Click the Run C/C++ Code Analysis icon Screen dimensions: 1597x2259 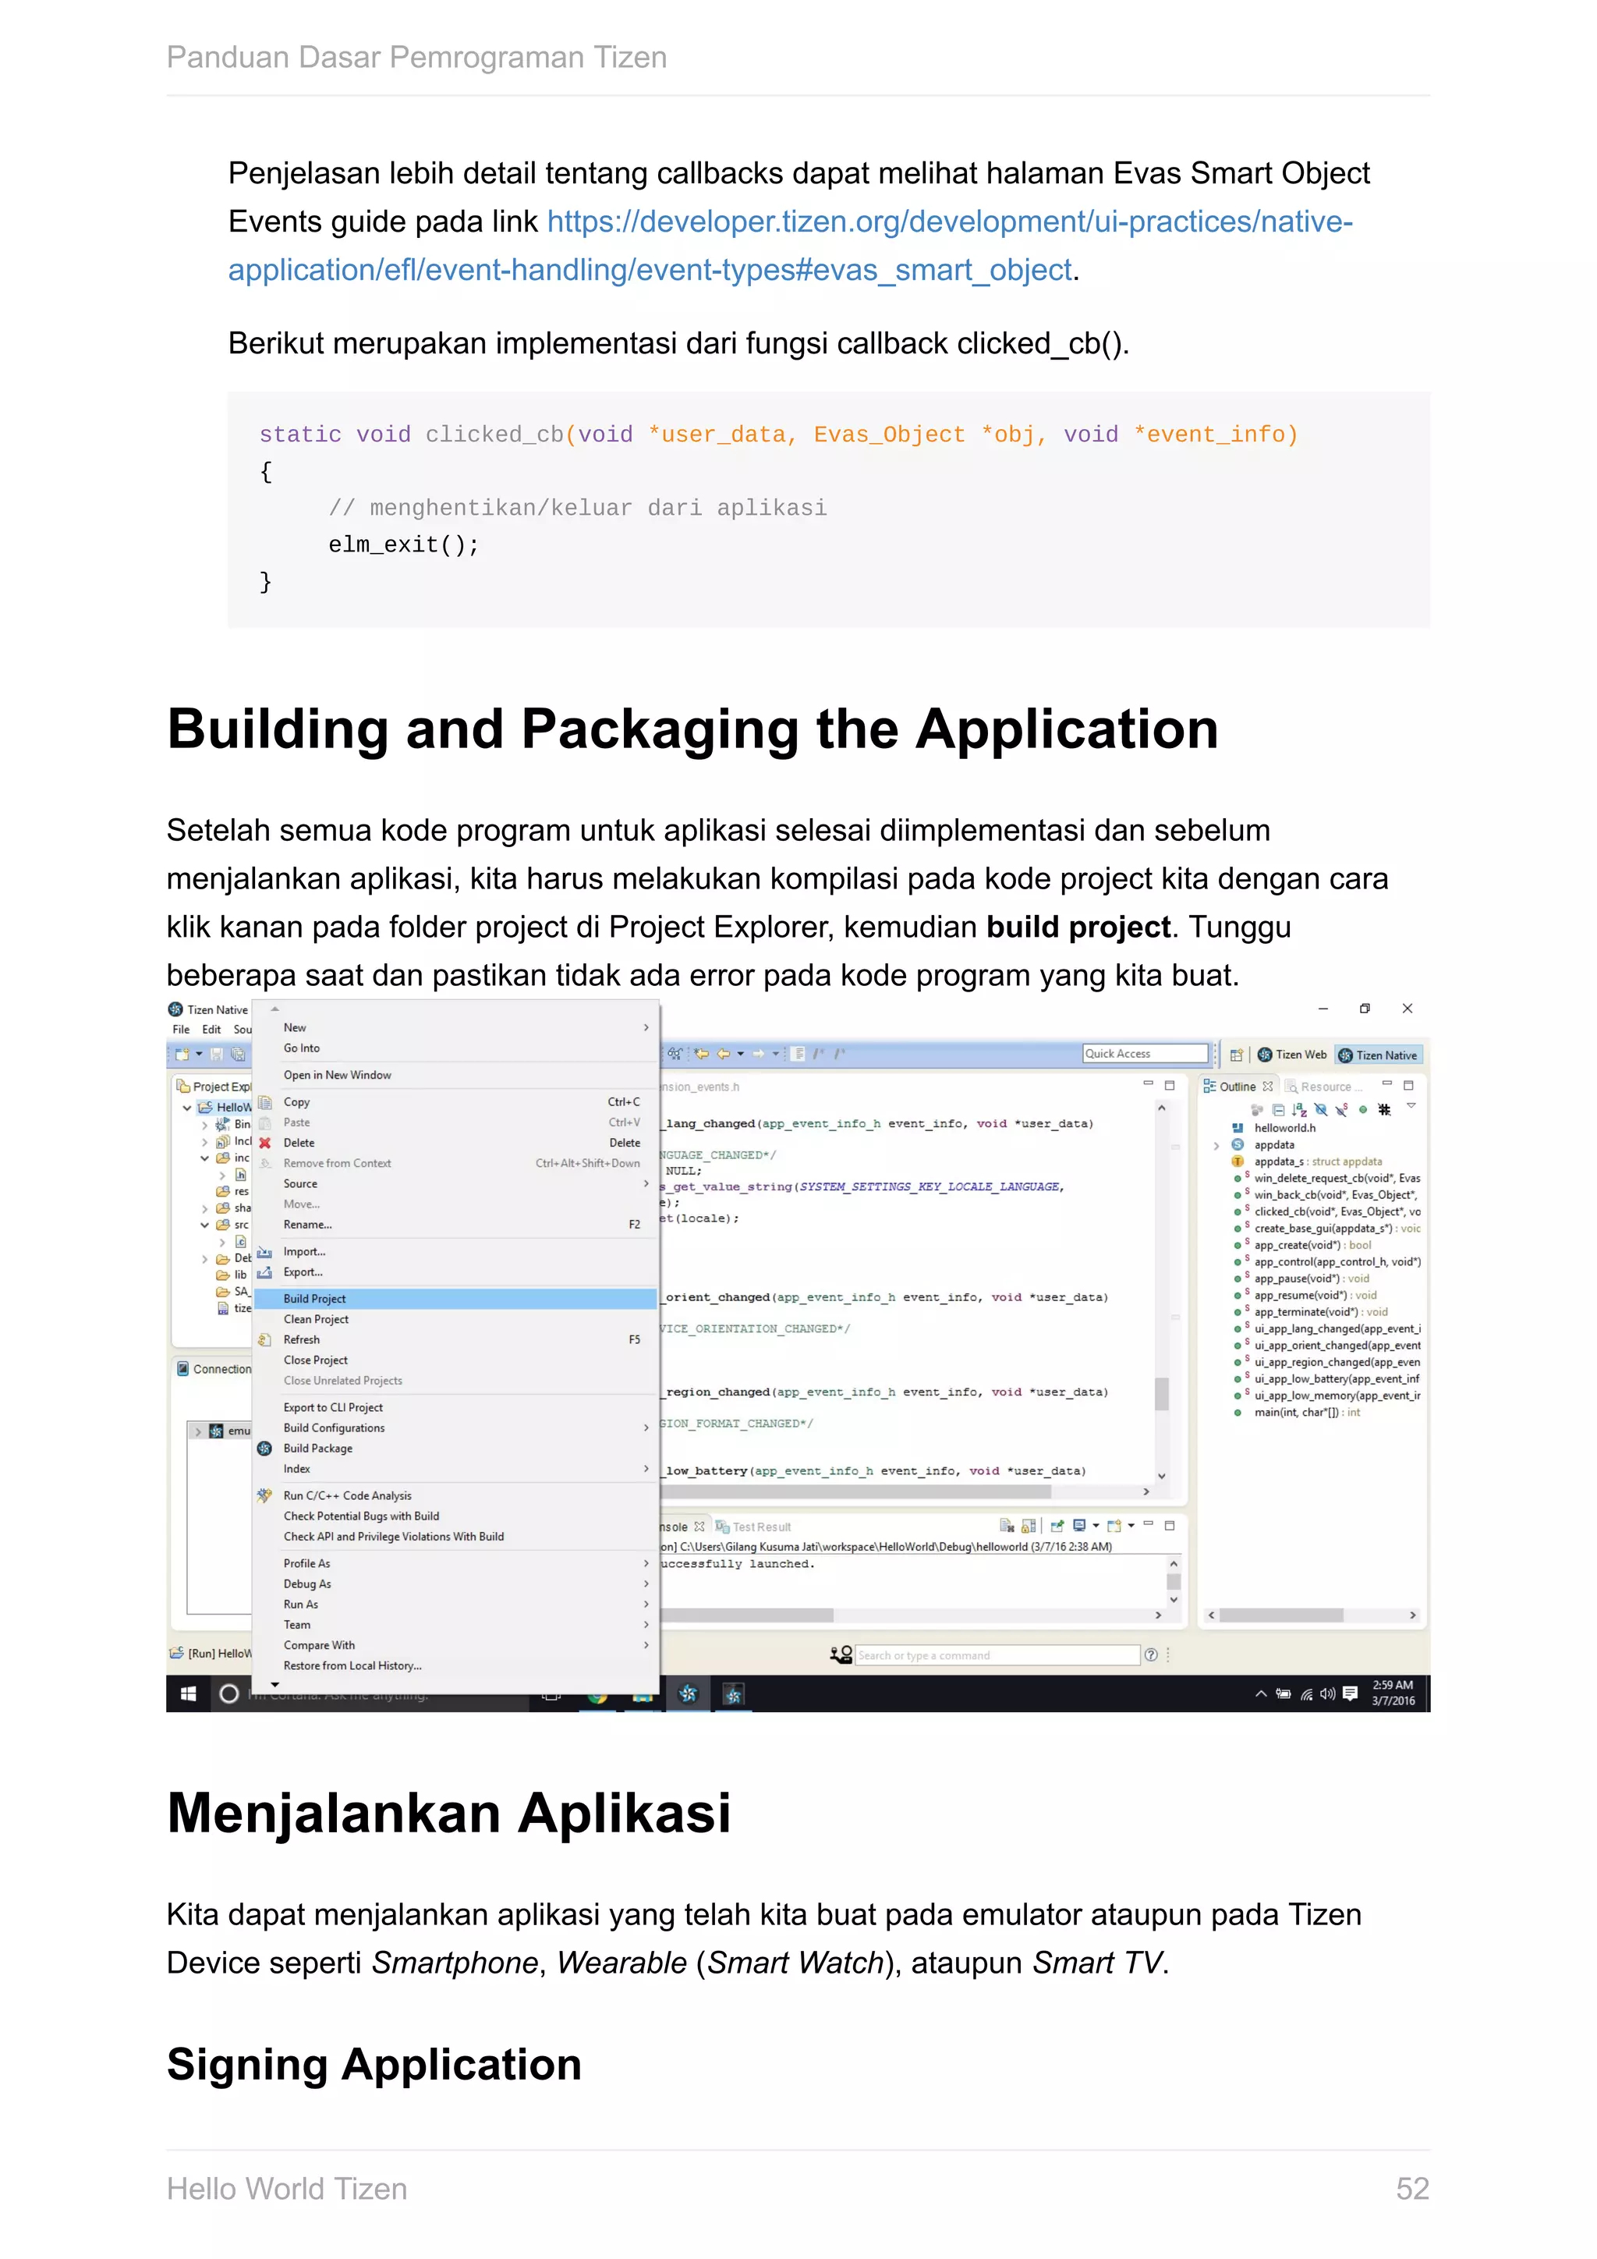point(264,1495)
